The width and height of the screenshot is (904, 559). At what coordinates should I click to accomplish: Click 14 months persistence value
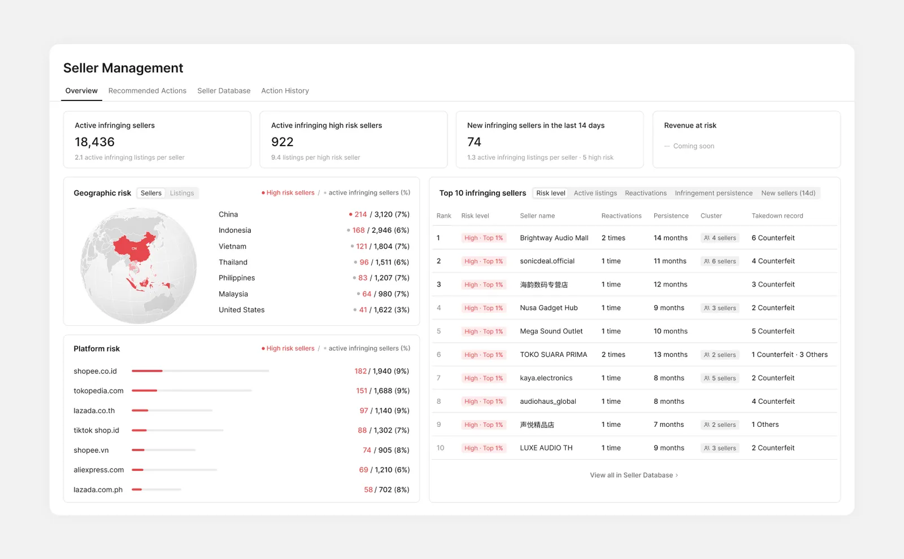tap(671, 238)
